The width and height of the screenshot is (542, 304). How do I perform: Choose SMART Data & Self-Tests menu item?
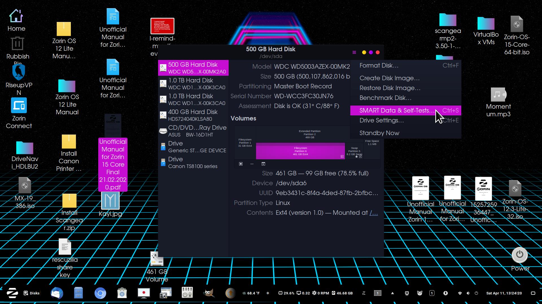396,110
